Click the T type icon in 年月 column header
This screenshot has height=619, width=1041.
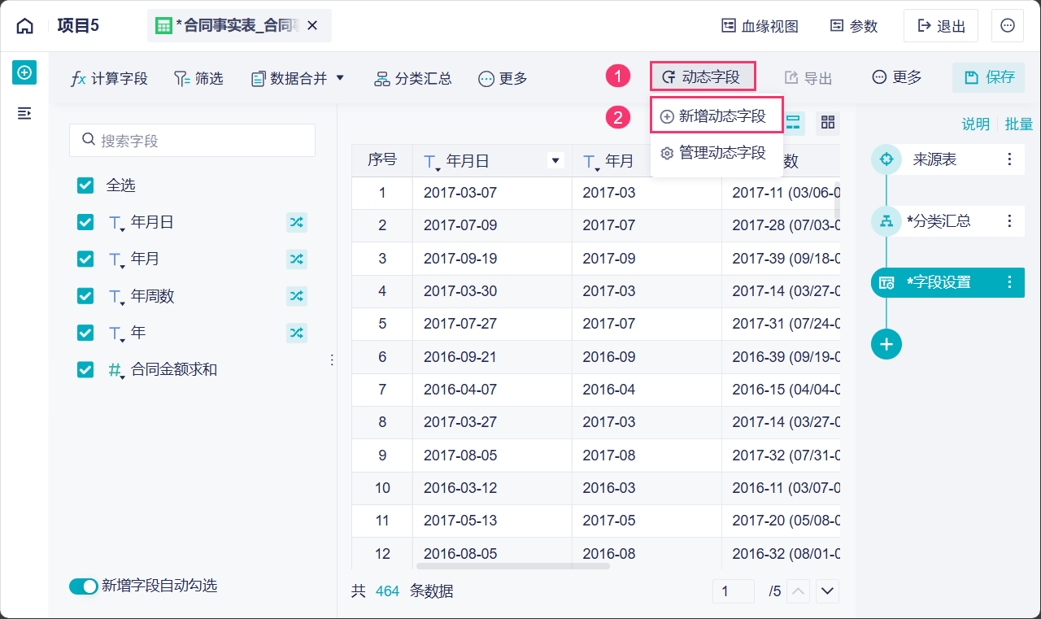pos(591,162)
